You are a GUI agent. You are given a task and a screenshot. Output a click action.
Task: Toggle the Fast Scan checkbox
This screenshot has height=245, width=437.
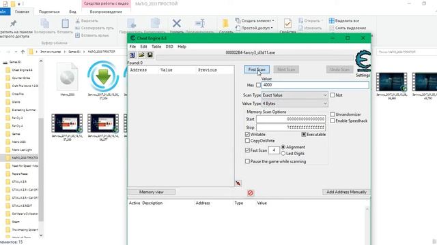[x=247, y=150]
